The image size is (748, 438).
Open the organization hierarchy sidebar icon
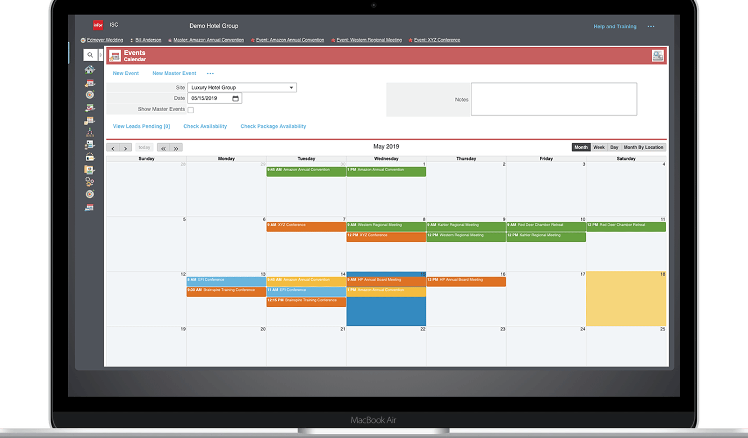[x=90, y=133]
